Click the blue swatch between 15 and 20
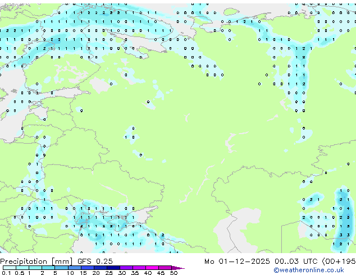 pos(87,268)
